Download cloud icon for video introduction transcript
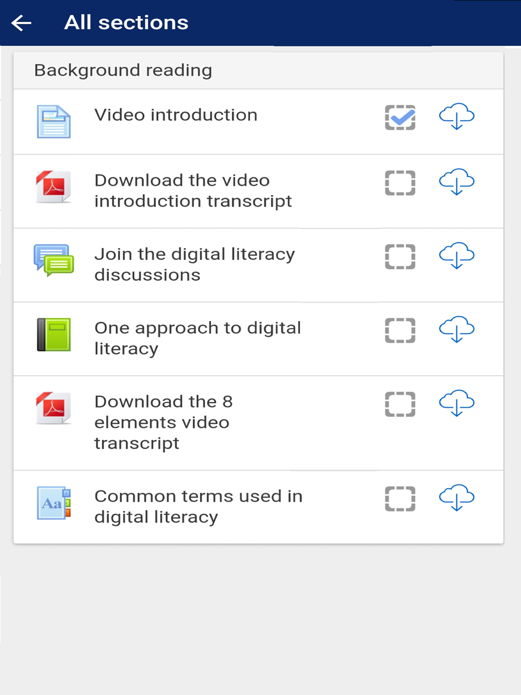The image size is (521, 695). pos(456,182)
